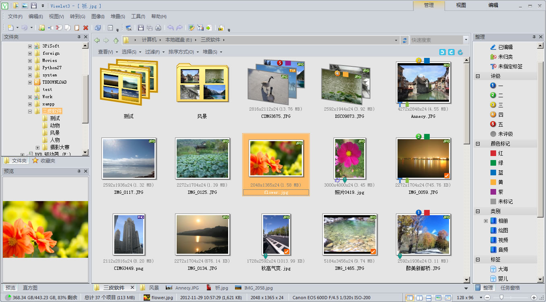The width and height of the screenshot is (546, 302).
Task: Open the 排序方式(O) sort dropdown
Action: point(183,52)
